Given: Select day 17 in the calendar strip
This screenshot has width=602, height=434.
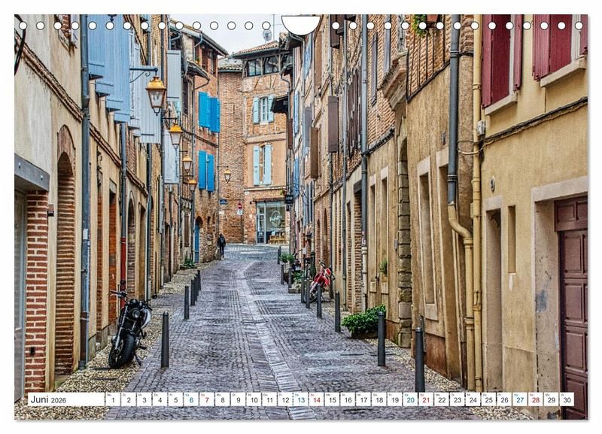Looking at the screenshot, I should (x=363, y=399).
